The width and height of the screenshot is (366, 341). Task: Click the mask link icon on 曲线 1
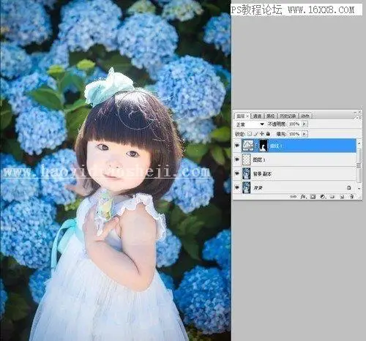[256, 146]
